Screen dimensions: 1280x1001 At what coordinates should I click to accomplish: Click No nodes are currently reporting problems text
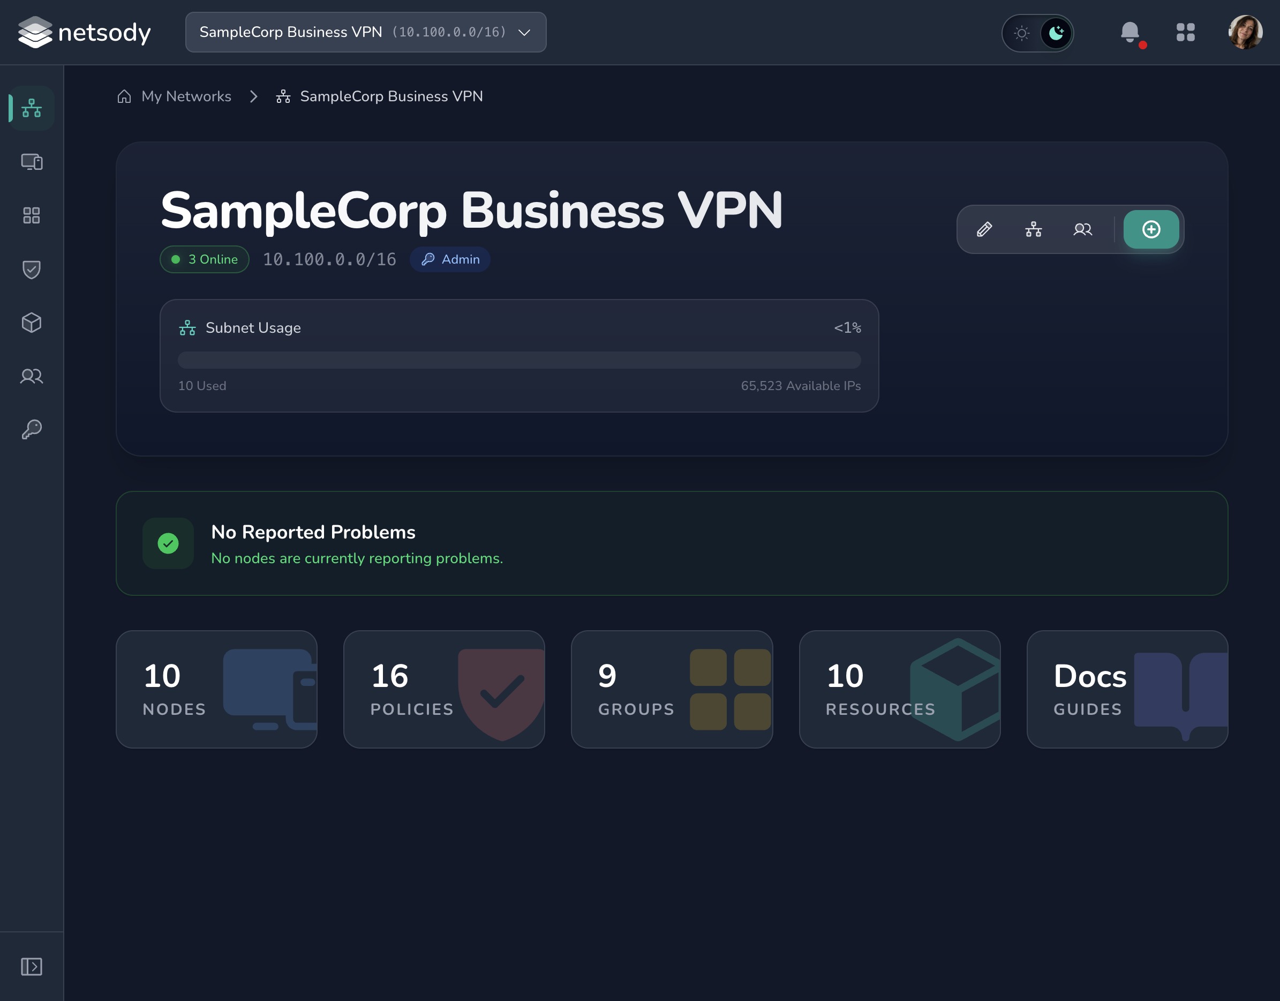(357, 558)
